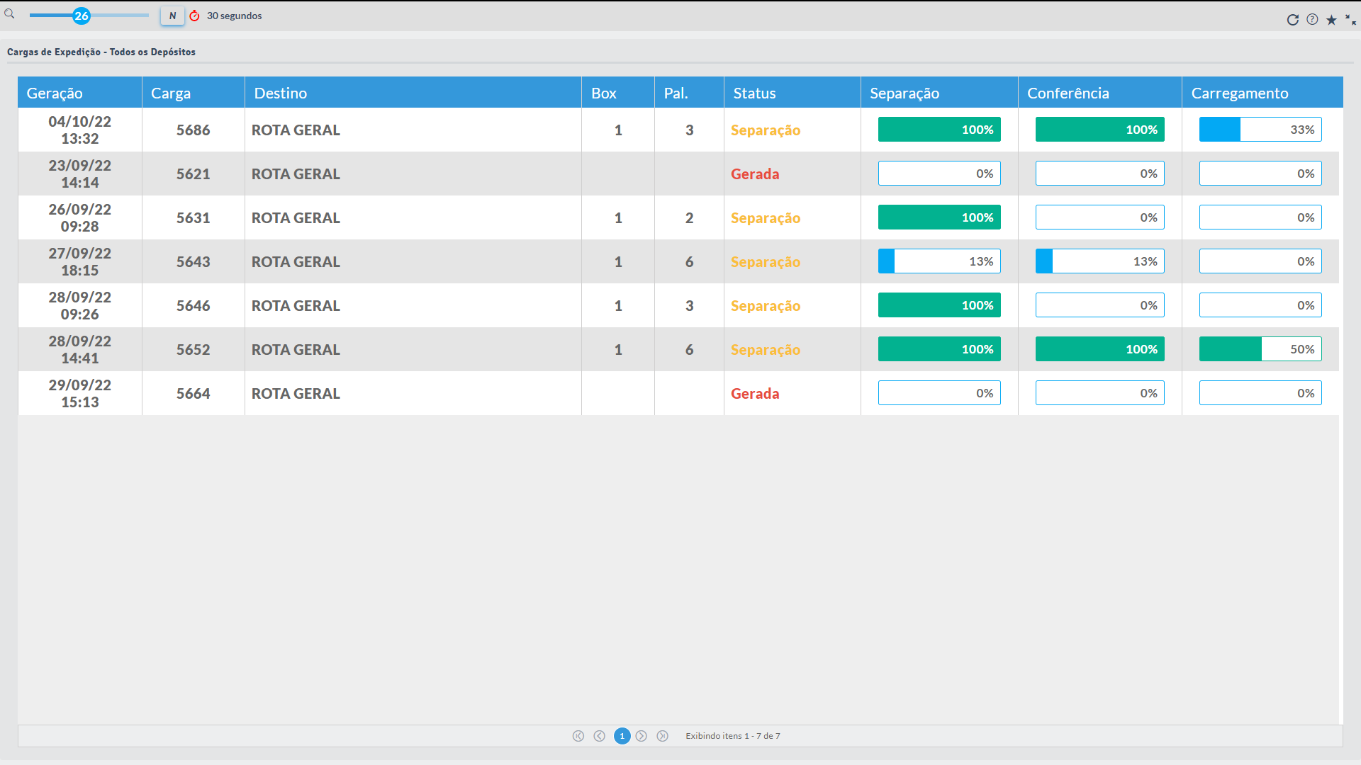Go to previous page arrow
This screenshot has height=765, width=1361.
pos(600,736)
